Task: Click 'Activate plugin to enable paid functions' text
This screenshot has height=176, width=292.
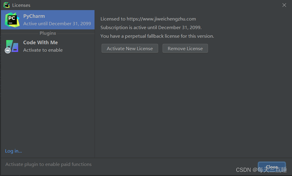Action: (x=48, y=164)
